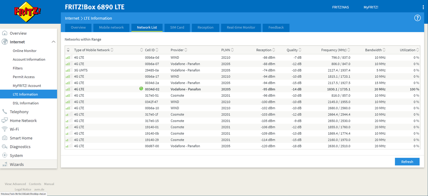Image resolution: width=428 pixels, height=196 pixels.
Task: Click the 100 % utilization value
Action: [x=414, y=89]
